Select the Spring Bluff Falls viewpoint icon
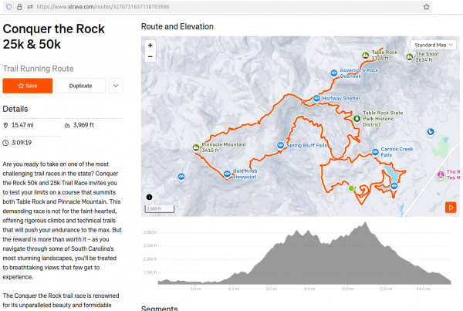 coord(281,145)
